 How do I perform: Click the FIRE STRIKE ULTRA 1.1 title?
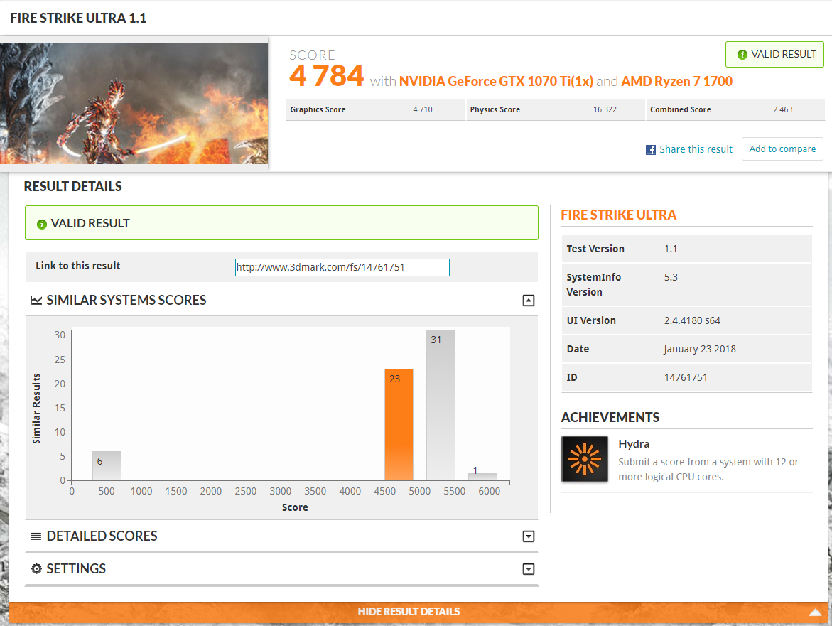[x=78, y=18]
